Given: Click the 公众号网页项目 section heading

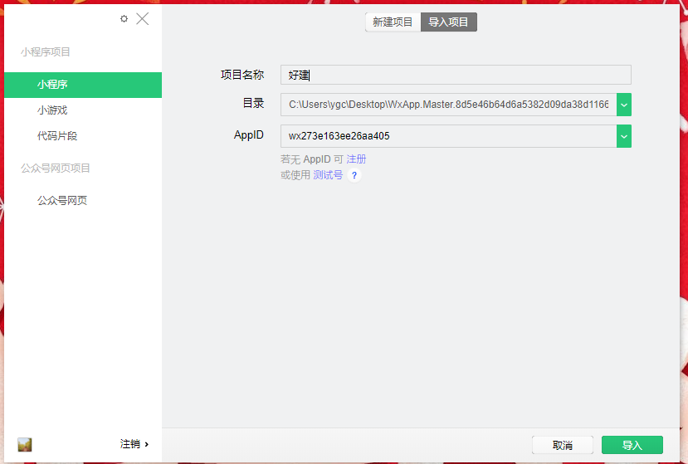Looking at the screenshot, I should 56,169.
